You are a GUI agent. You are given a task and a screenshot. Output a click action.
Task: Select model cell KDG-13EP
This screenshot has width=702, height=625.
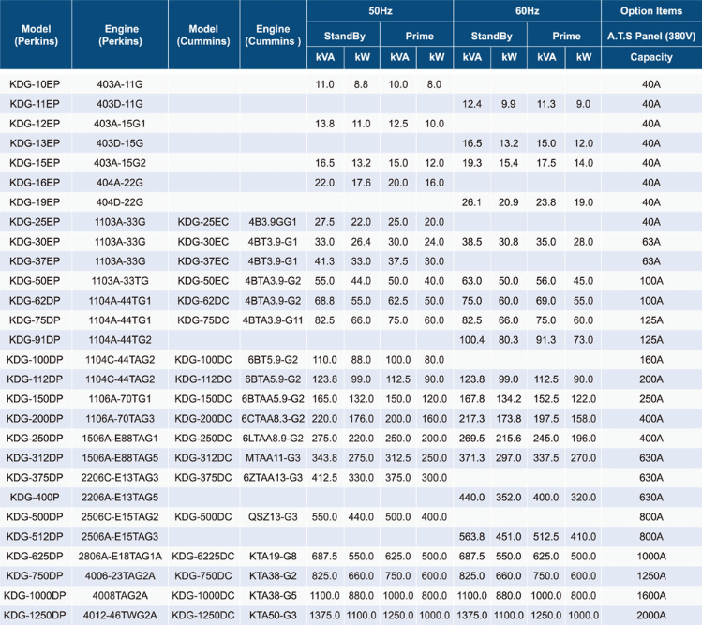pyautogui.click(x=35, y=143)
